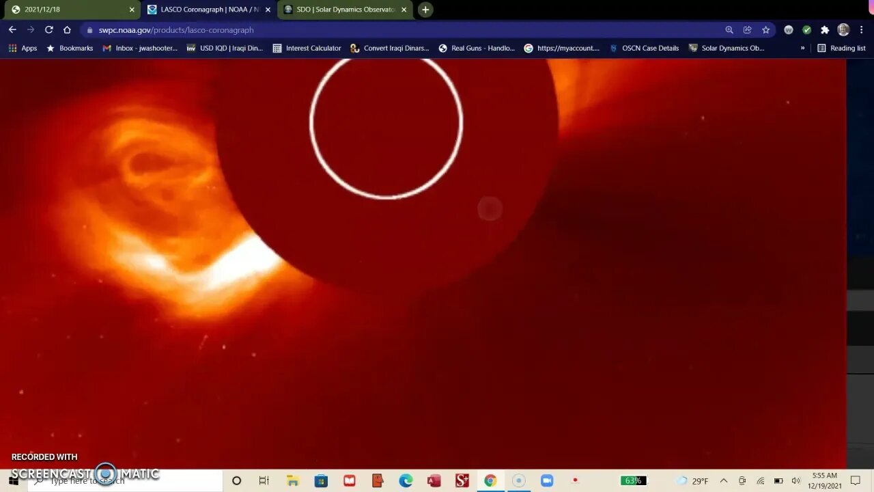
Task: Close the 2021/12/18 tab
Action: (x=132, y=10)
